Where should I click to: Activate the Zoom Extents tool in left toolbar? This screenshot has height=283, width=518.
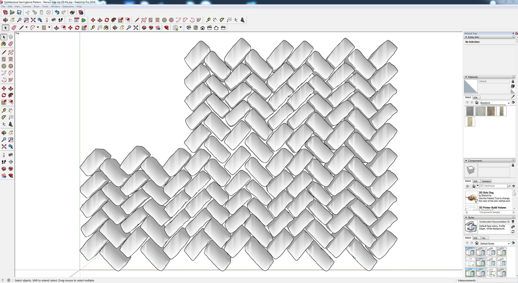pos(4,147)
